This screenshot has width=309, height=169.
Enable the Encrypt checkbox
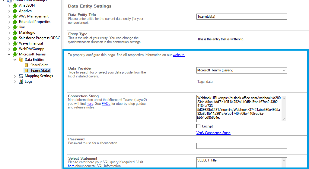point(199,126)
